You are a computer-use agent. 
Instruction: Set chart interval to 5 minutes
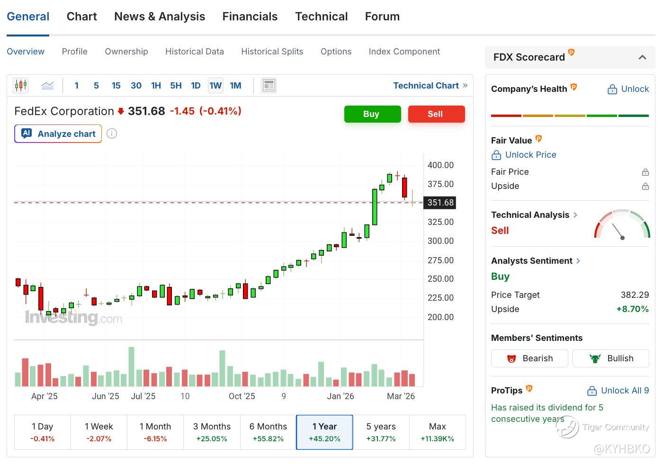coord(96,86)
